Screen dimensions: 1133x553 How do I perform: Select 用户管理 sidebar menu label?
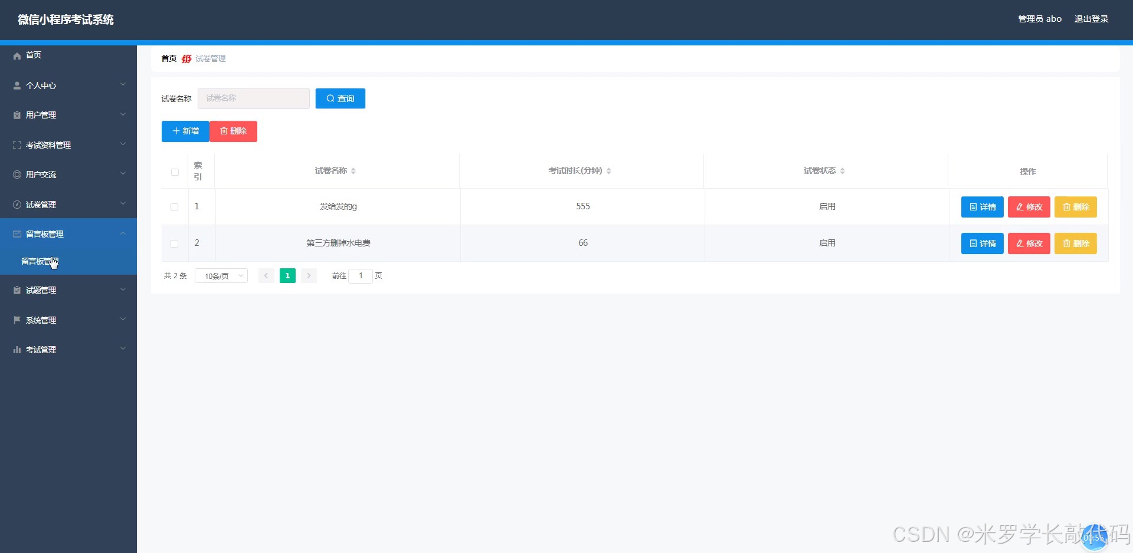pyautogui.click(x=41, y=115)
